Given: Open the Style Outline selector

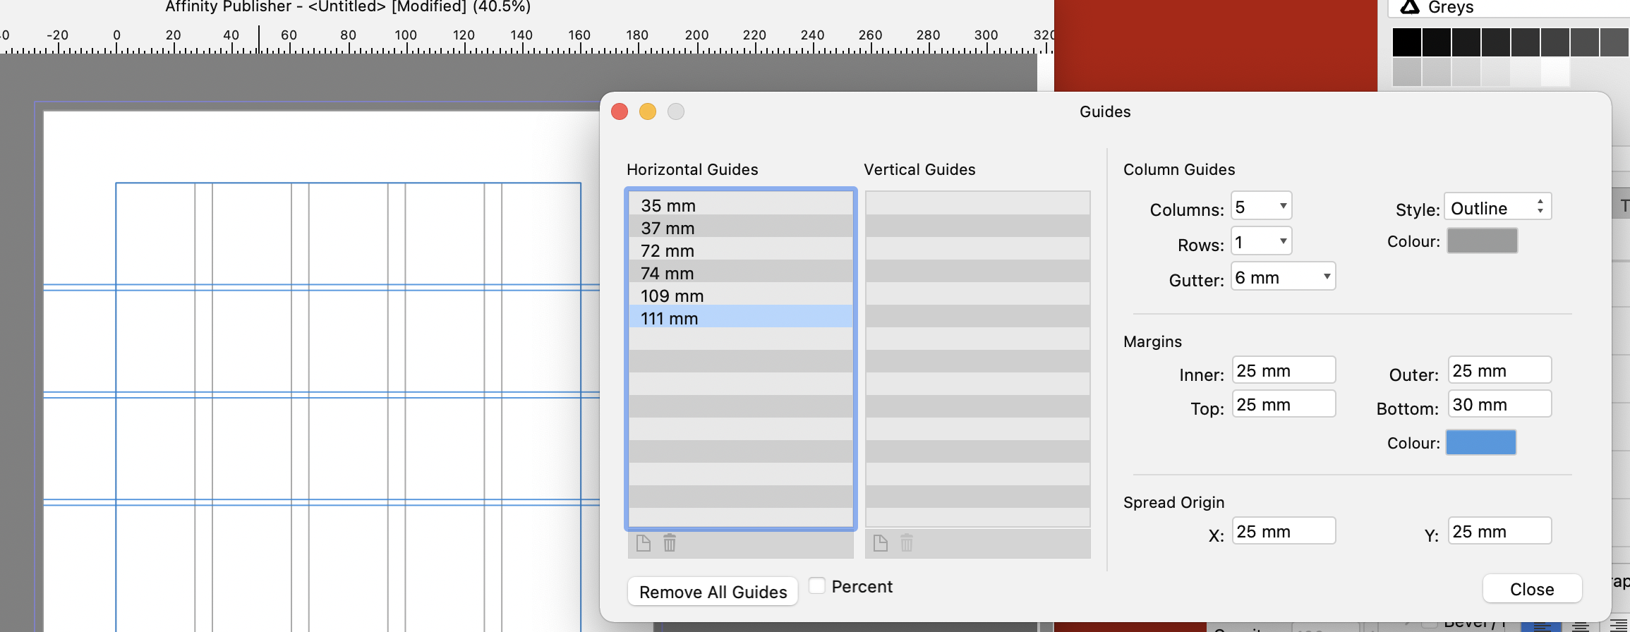Looking at the screenshot, I should (x=1497, y=207).
